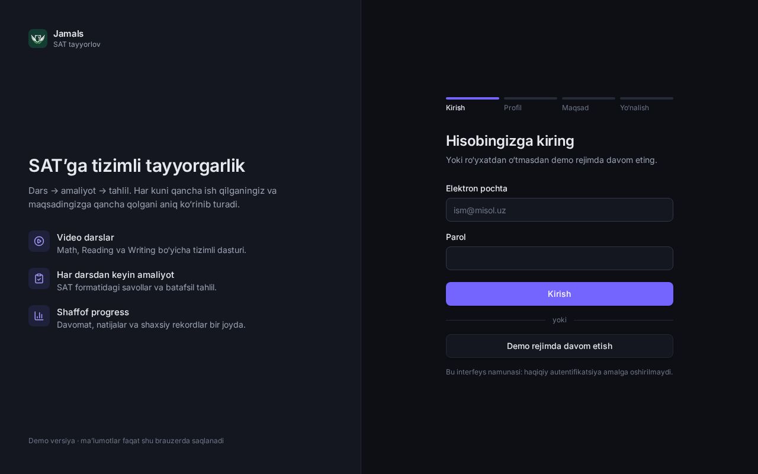Image resolution: width=758 pixels, height=474 pixels.
Task: Focus the Elektron pochta input field
Action: [560, 210]
